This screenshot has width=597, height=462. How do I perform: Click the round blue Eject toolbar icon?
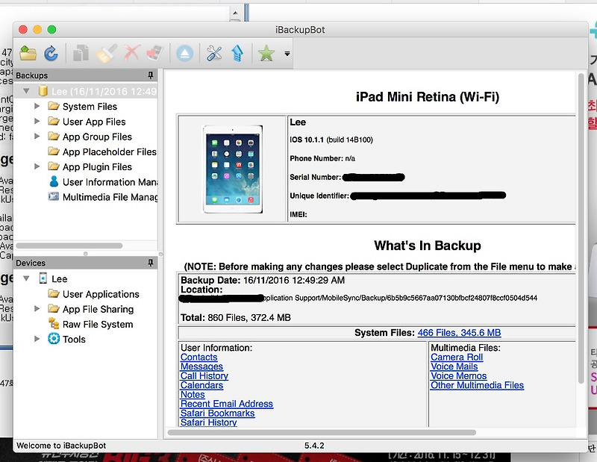184,53
